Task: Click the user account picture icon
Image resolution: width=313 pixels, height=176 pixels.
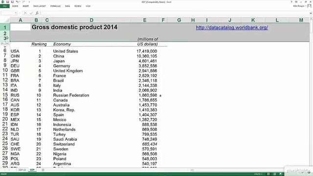Action: point(310,6)
